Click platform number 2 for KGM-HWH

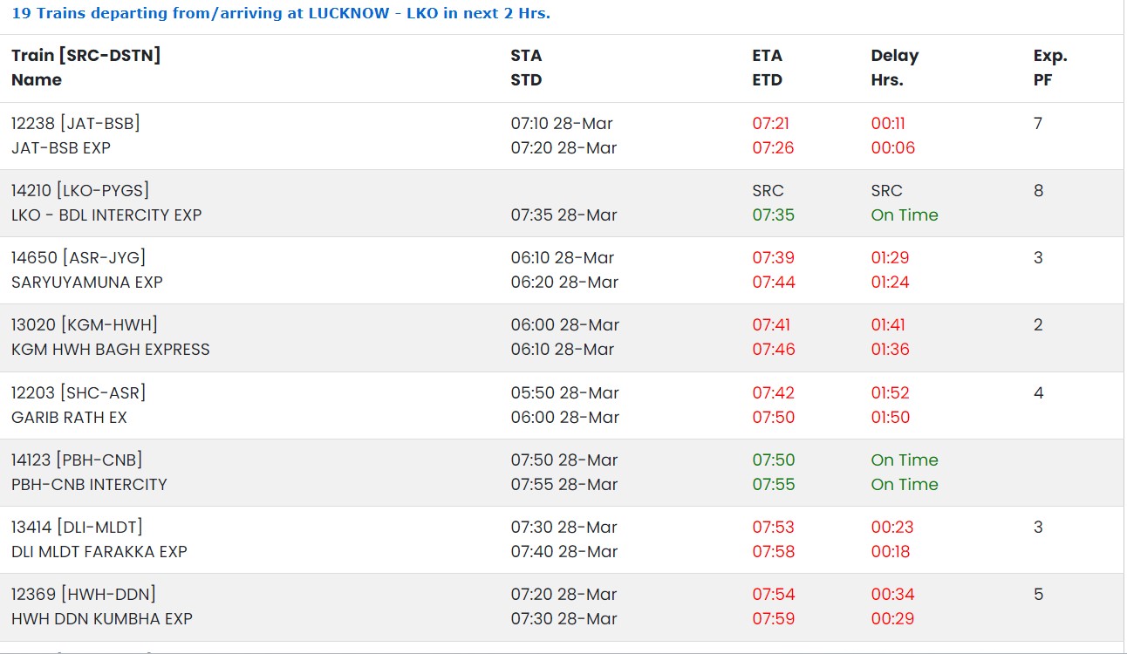coord(1038,325)
